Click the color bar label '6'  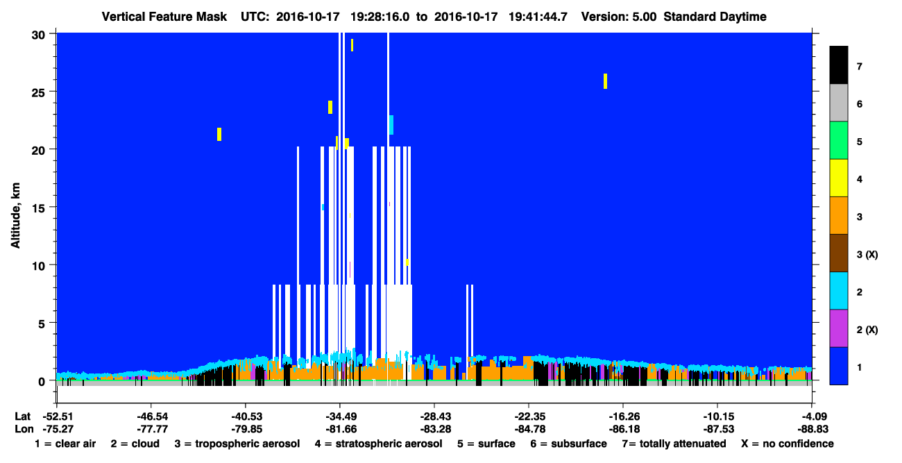(x=859, y=104)
